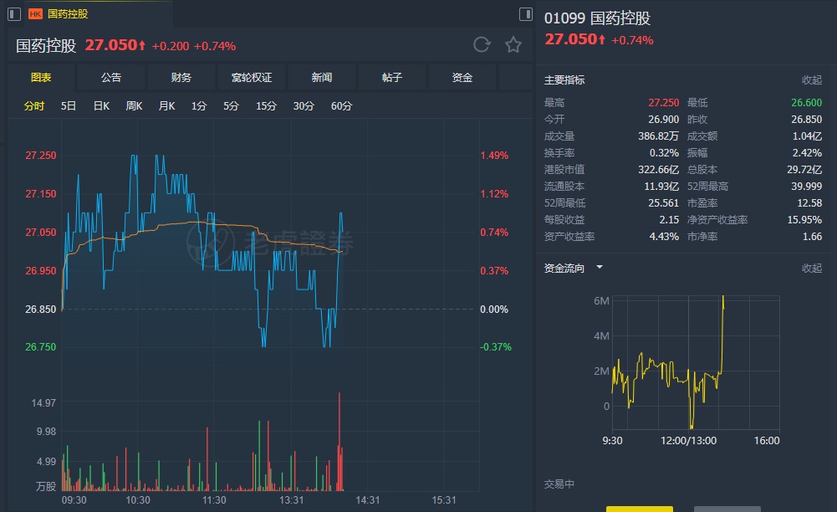Screen dimensions: 837x512
Task: Click the 最高 value 27.250
Action: click(x=664, y=103)
